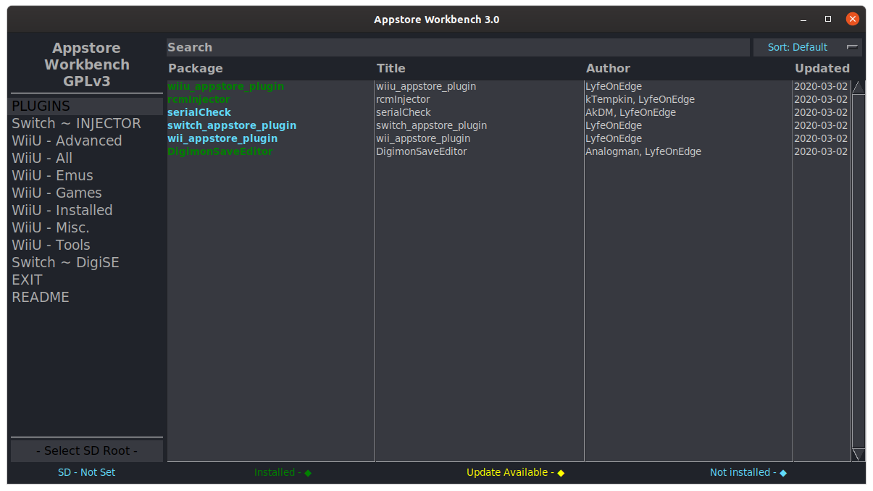Select the wiiu_appstore_plugin package

[x=225, y=86]
